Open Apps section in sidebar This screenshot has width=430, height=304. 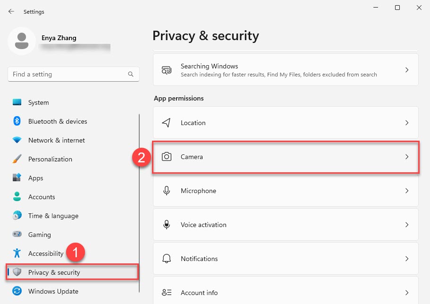point(35,178)
